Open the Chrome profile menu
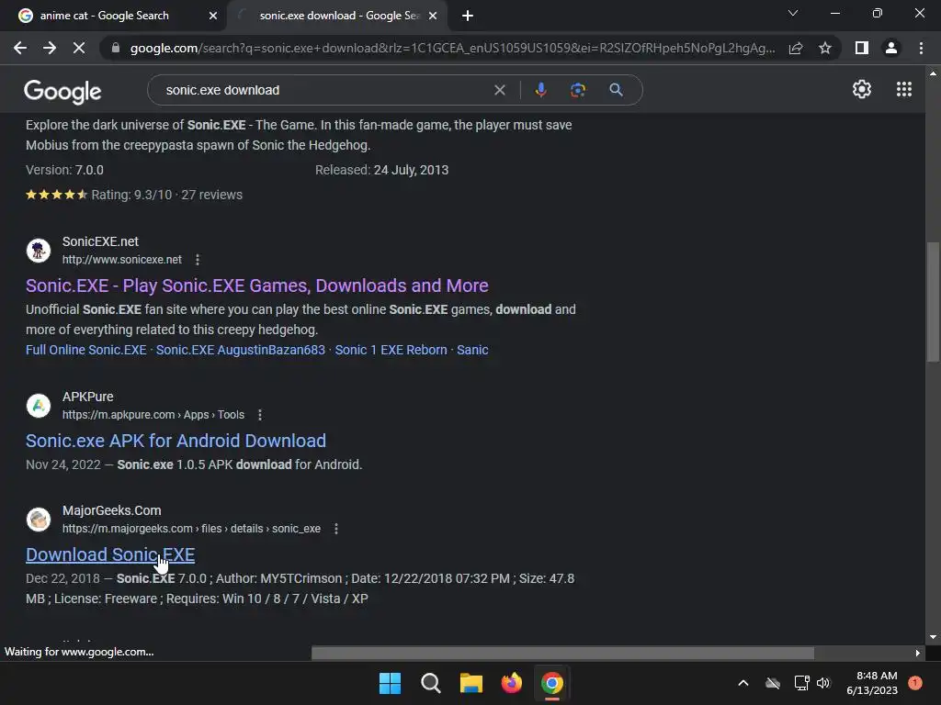 [x=891, y=48]
